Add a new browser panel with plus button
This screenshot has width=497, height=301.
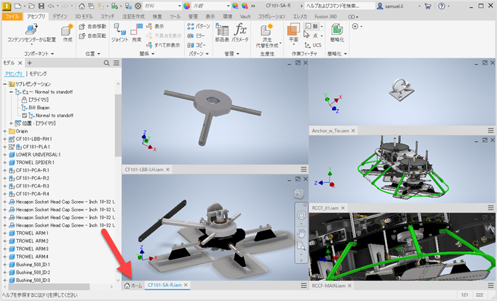point(29,63)
